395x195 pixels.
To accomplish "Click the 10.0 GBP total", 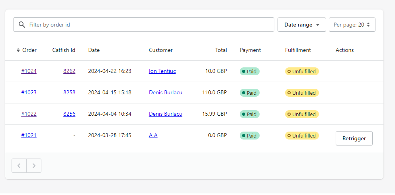I will click(x=216, y=71).
